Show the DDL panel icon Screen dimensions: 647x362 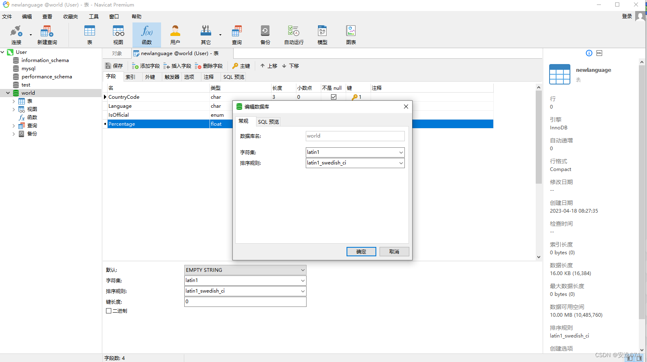(x=599, y=53)
